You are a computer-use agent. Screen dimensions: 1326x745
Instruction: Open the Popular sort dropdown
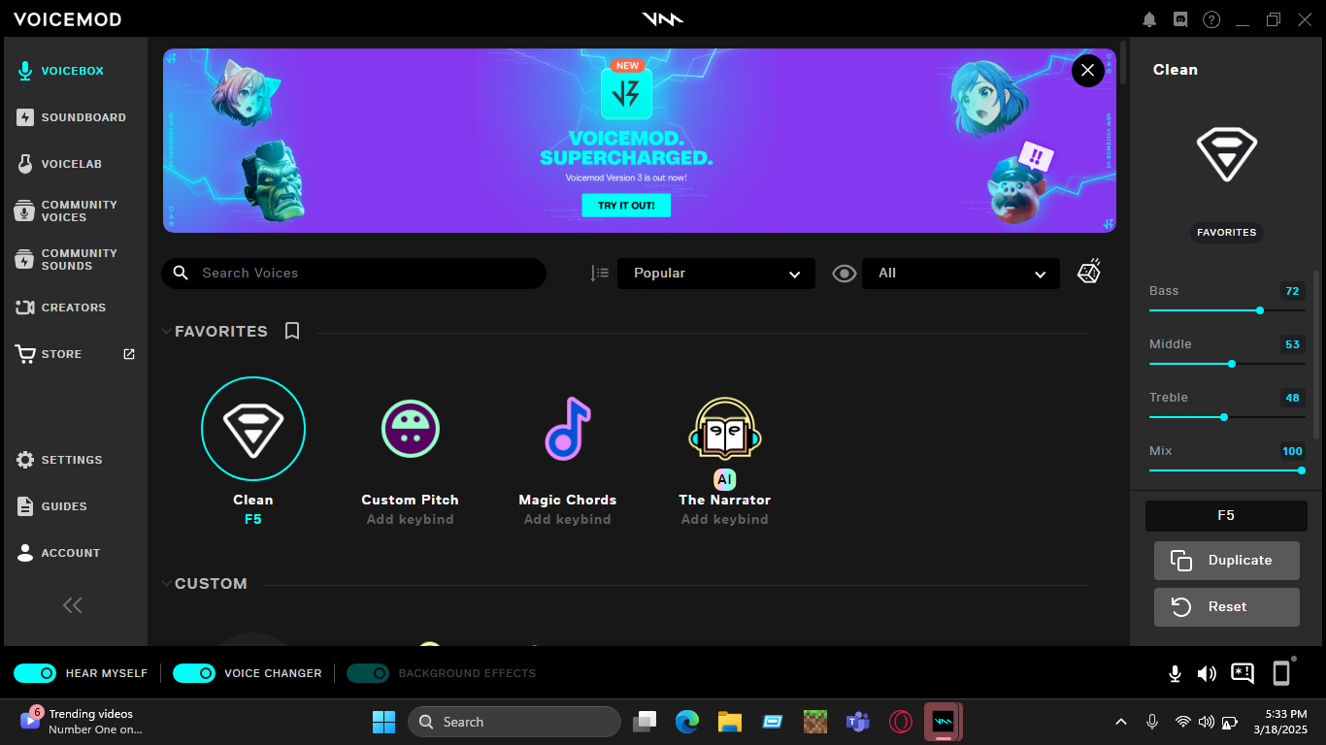pyautogui.click(x=716, y=274)
